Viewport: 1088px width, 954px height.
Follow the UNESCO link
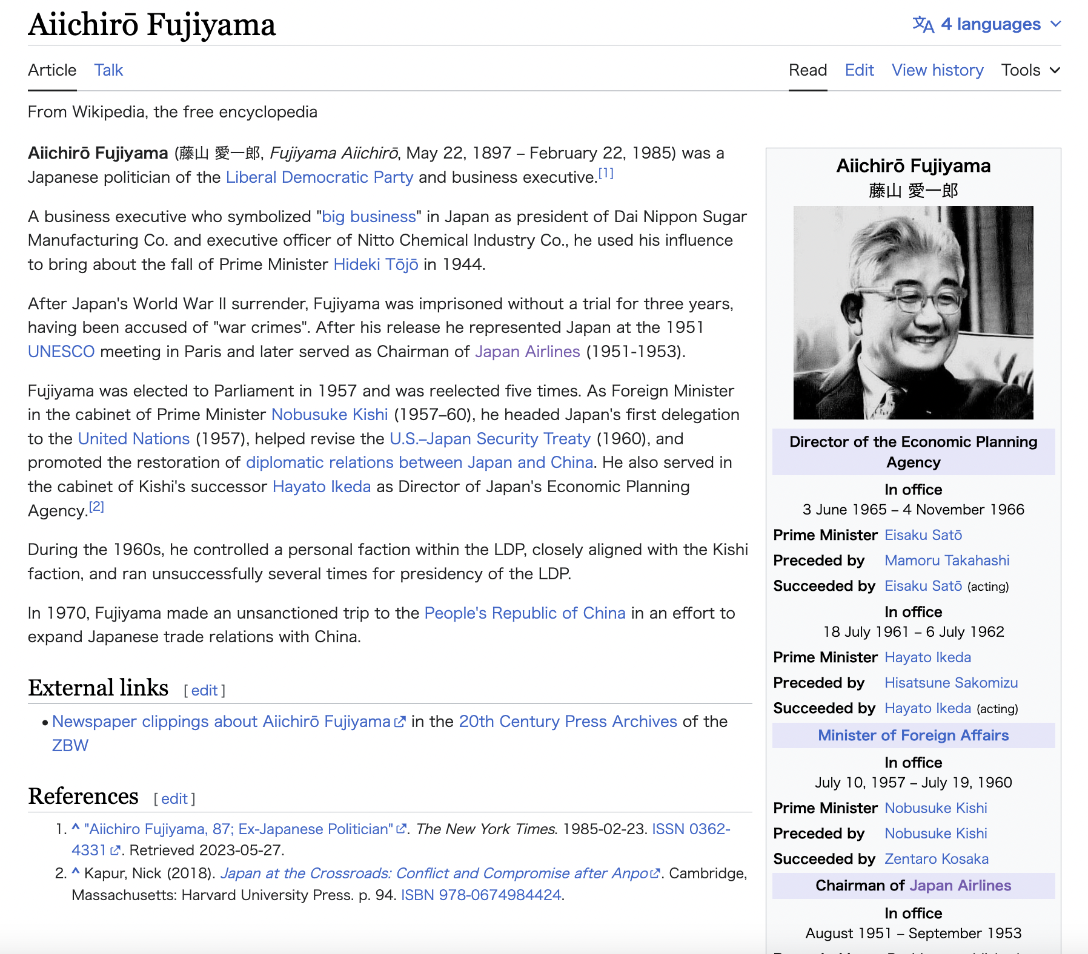[61, 352]
